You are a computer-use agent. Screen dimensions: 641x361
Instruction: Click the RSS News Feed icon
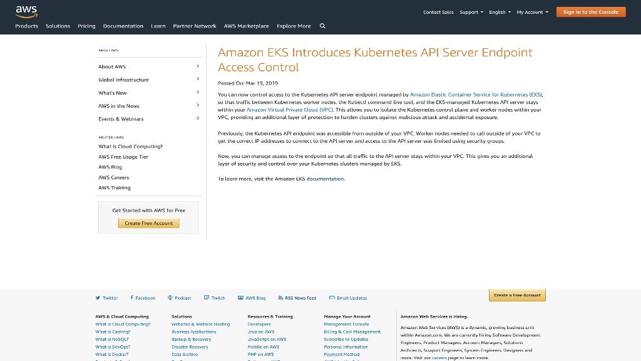click(280, 298)
